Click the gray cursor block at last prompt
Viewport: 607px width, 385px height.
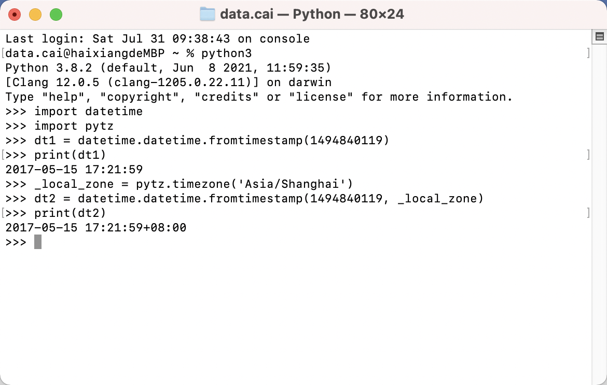tap(38, 242)
